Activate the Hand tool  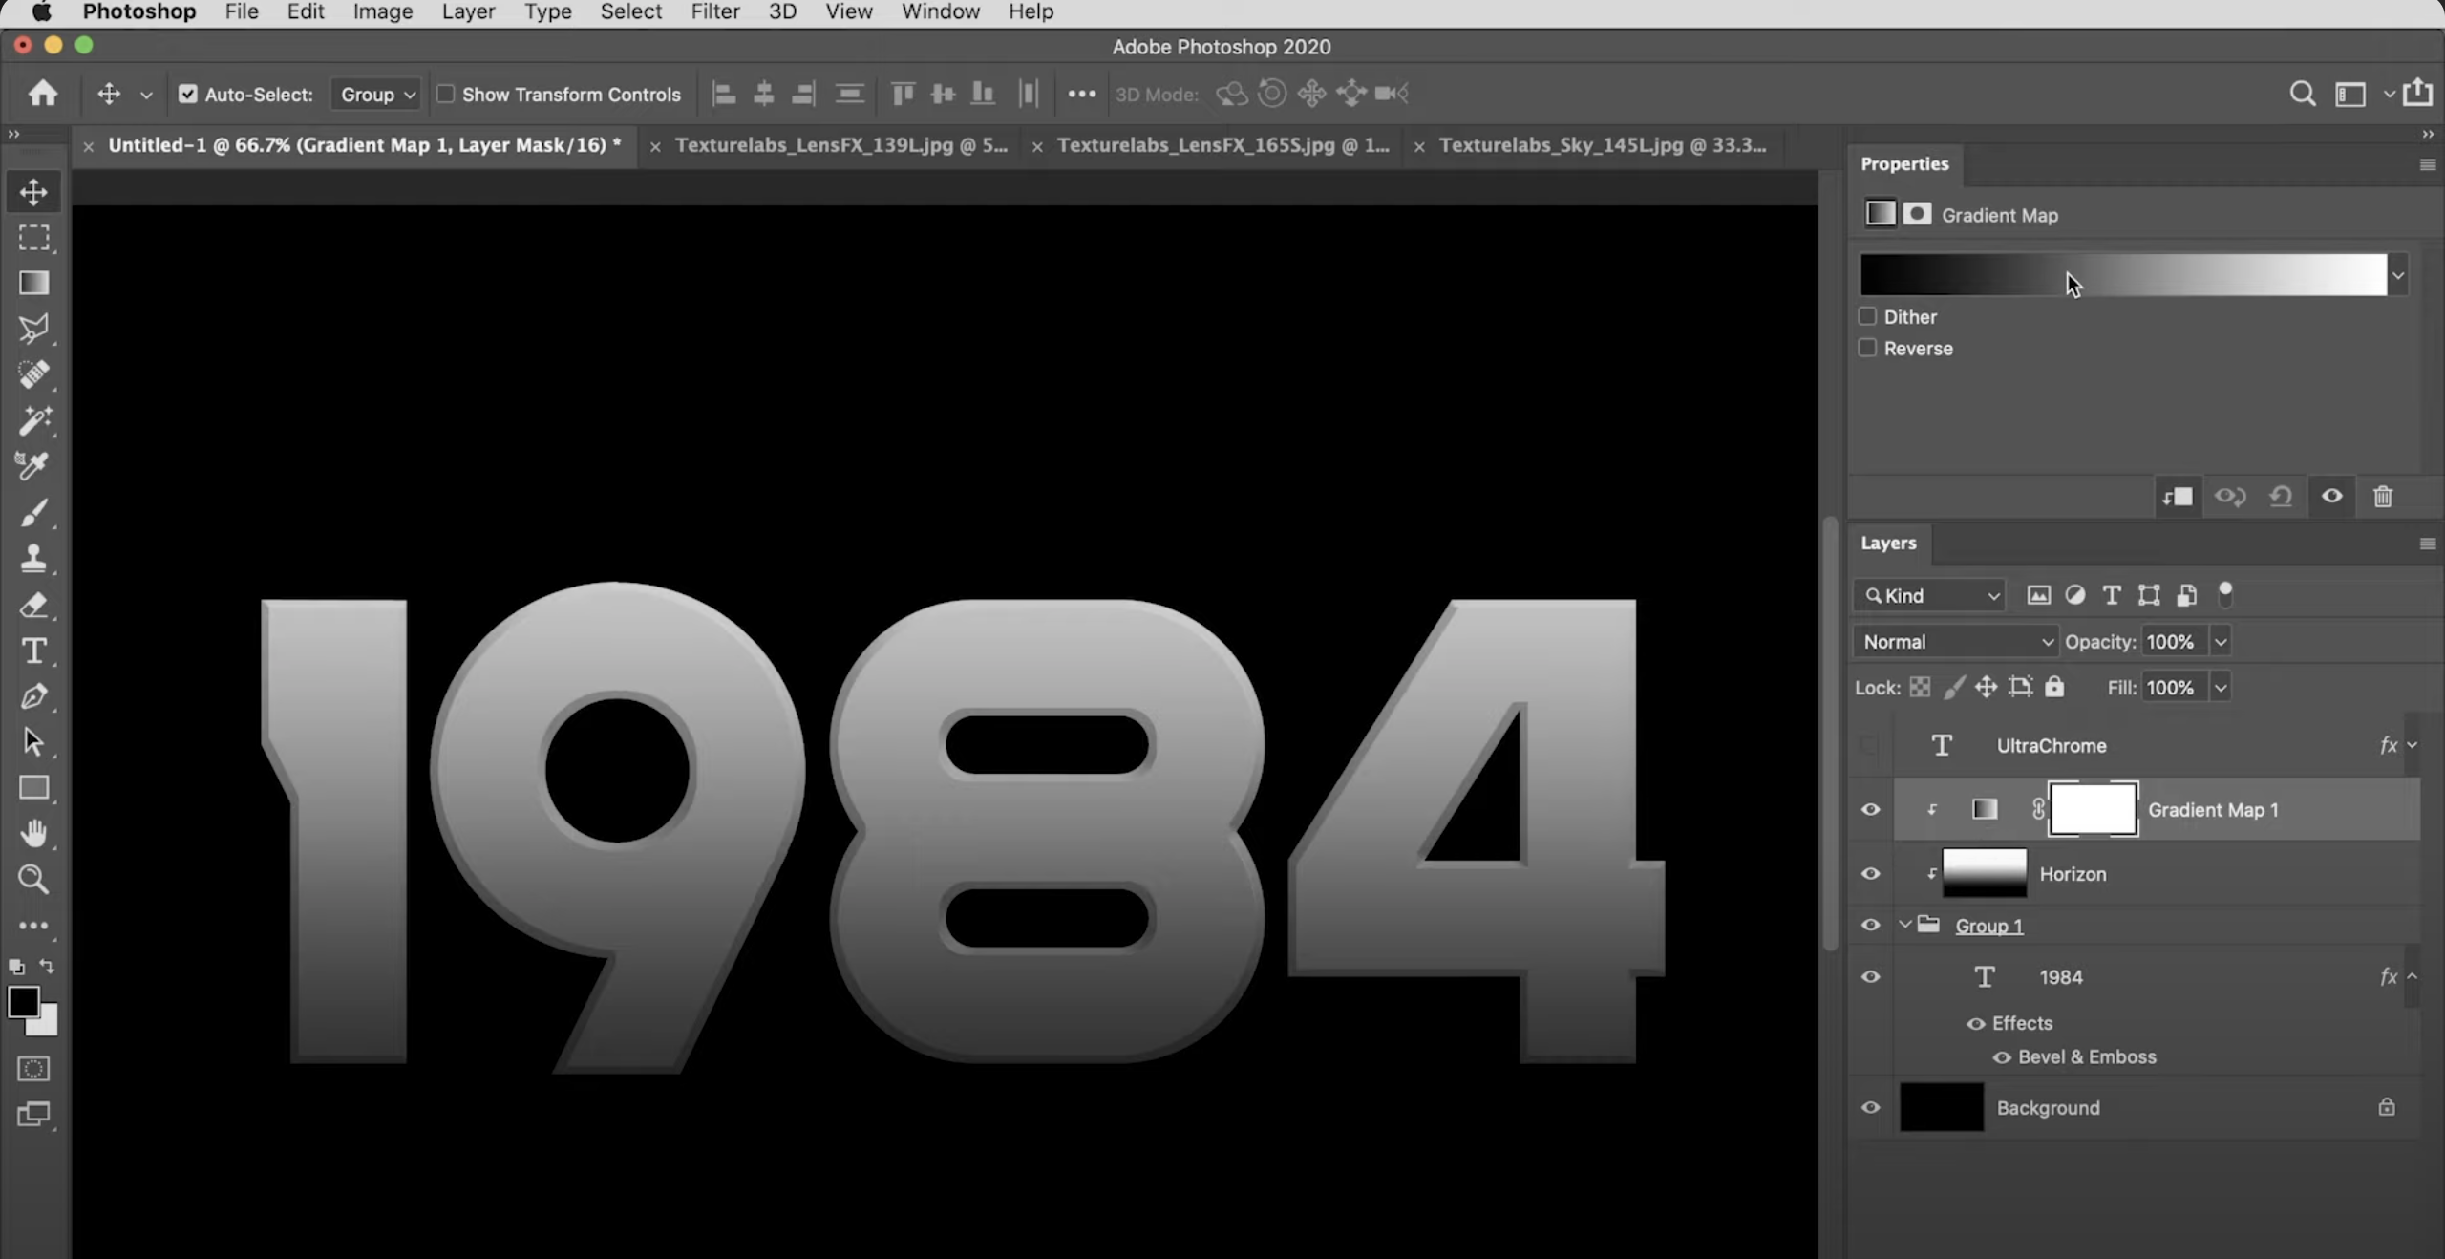[34, 834]
